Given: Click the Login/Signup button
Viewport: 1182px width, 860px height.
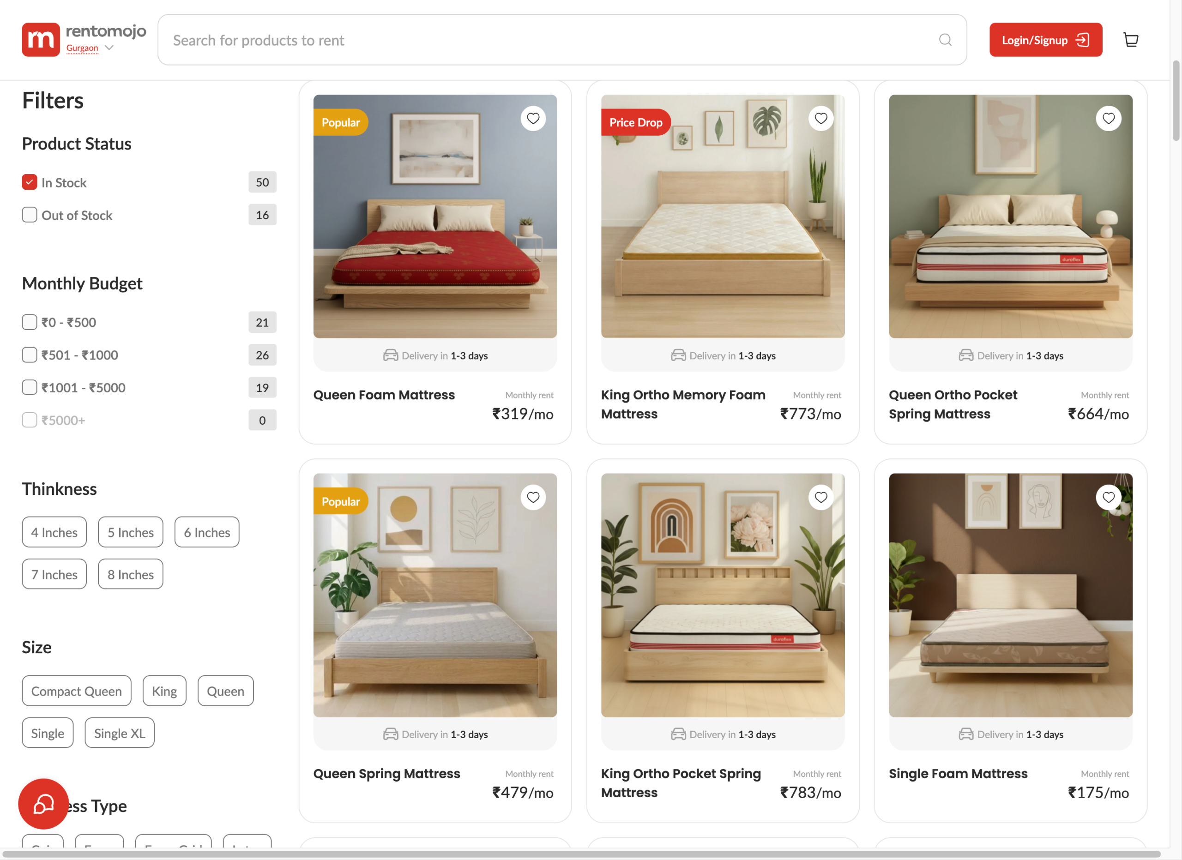Looking at the screenshot, I should pos(1045,40).
